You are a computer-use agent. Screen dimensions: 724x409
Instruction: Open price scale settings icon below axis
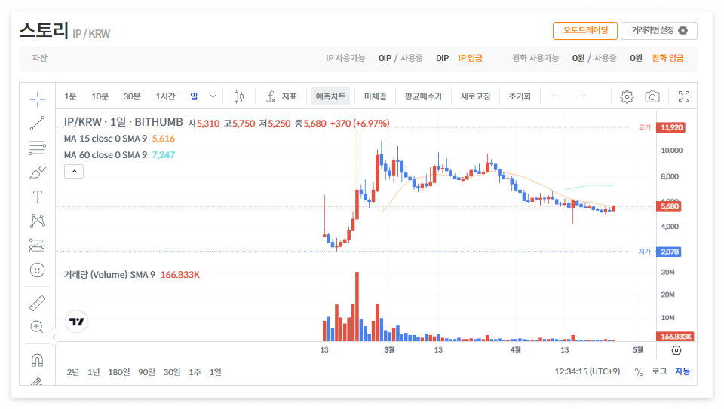point(676,350)
